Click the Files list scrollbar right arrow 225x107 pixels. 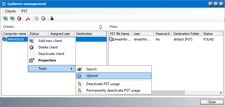coord(221,93)
